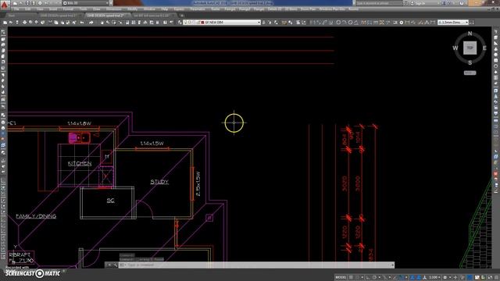Open the Layer Properties Manager icon
Viewport: 500px width, 281px height.
coord(180,23)
